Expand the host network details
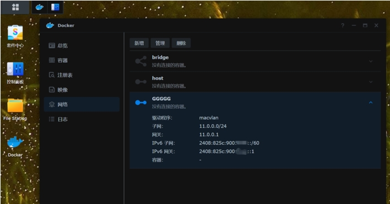Screen dimensions: 390x204 (x=371, y=82)
